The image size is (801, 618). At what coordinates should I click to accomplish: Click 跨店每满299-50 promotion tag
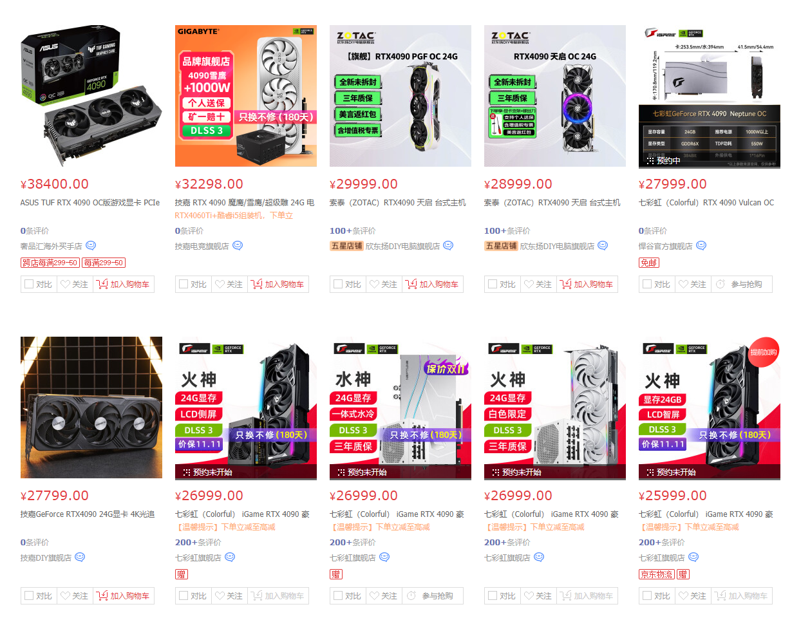point(50,263)
